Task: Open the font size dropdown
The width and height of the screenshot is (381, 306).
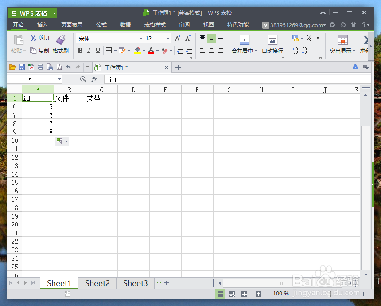Action: [167, 39]
